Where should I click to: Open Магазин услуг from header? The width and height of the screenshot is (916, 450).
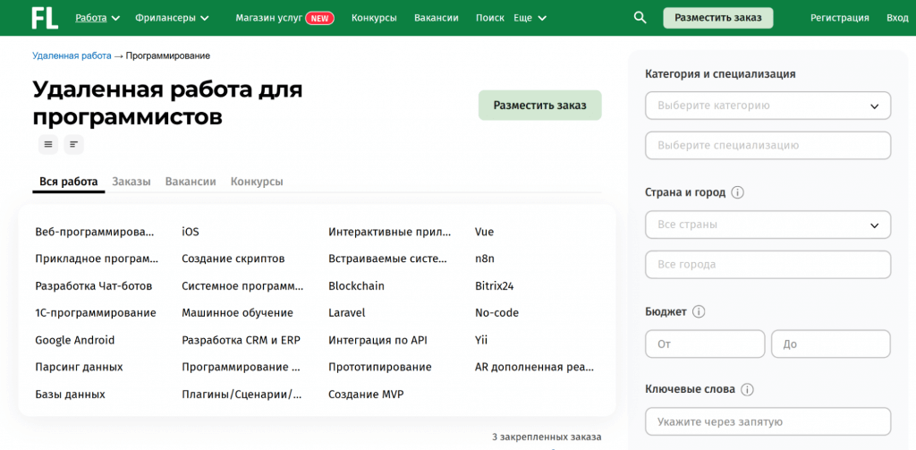(x=269, y=18)
